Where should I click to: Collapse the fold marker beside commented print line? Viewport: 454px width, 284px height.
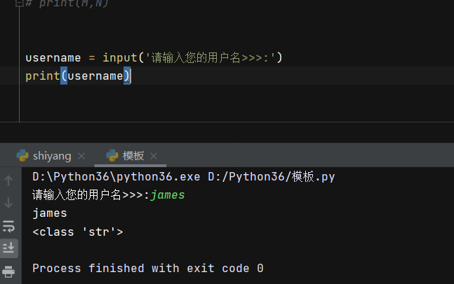19,3
